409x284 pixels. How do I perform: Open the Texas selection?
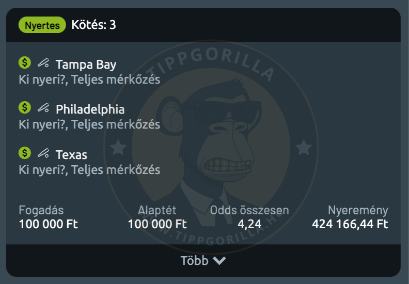click(71, 154)
